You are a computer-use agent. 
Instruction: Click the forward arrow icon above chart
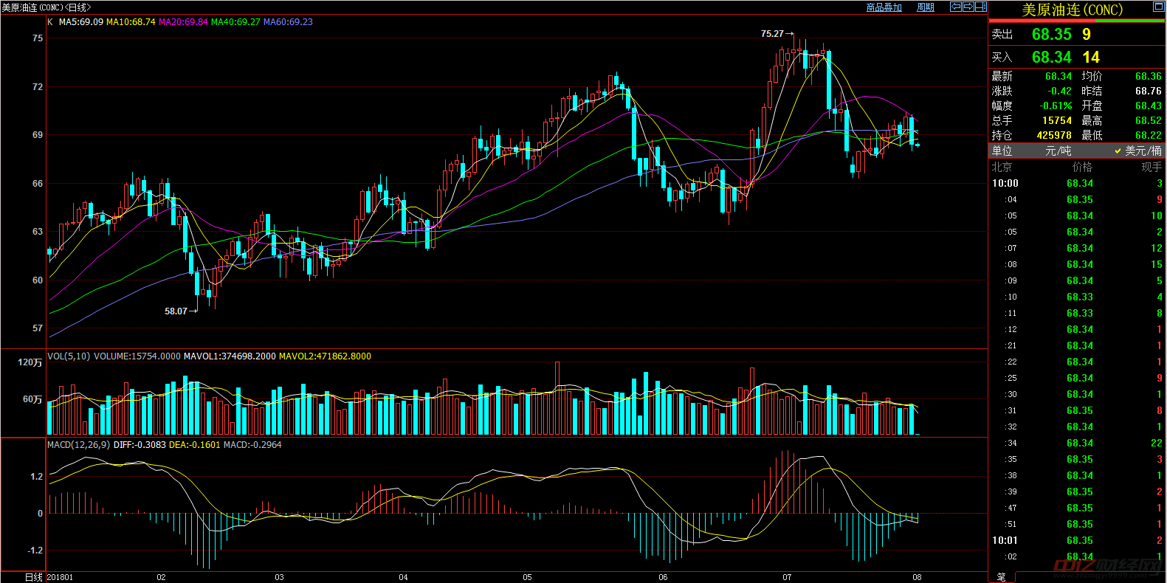(x=968, y=7)
